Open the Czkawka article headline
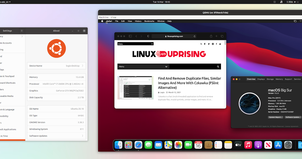Image resolution: width=302 pixels, height=159 pixels. [x=190, y=83]
